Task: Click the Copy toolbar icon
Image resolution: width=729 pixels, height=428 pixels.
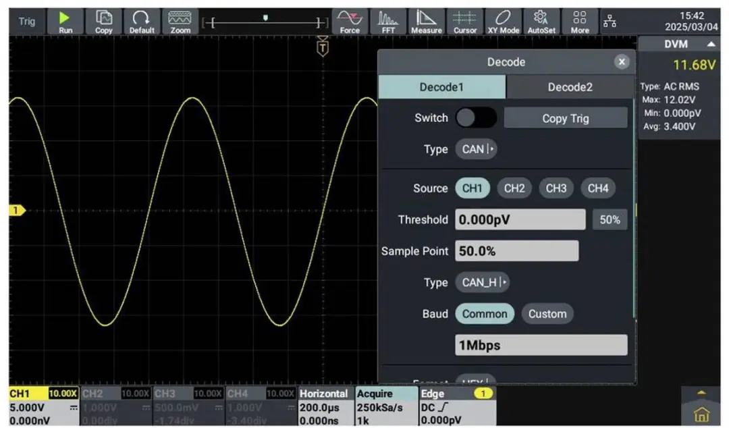Action: click(104, 22)
